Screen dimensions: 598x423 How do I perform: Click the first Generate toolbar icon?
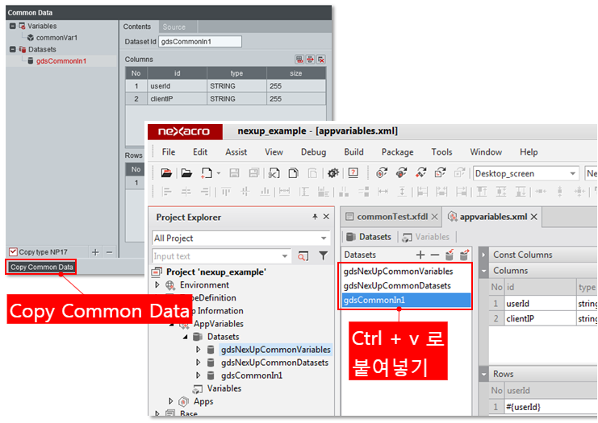tap(382, 173)
